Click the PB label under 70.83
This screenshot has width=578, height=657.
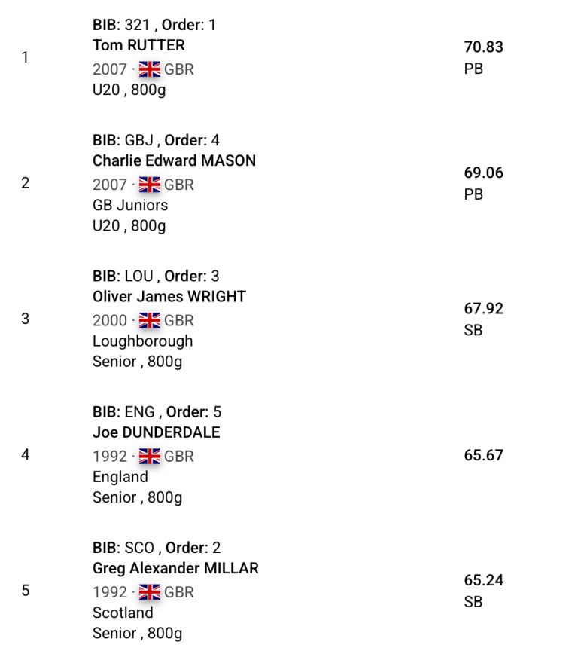pyautogui.click(x=473, y=69)
